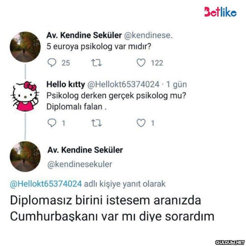Screen dimensions: 246x246
Task: Like the '5 euroya psikolog' tweet
Action: coord(141,63)
